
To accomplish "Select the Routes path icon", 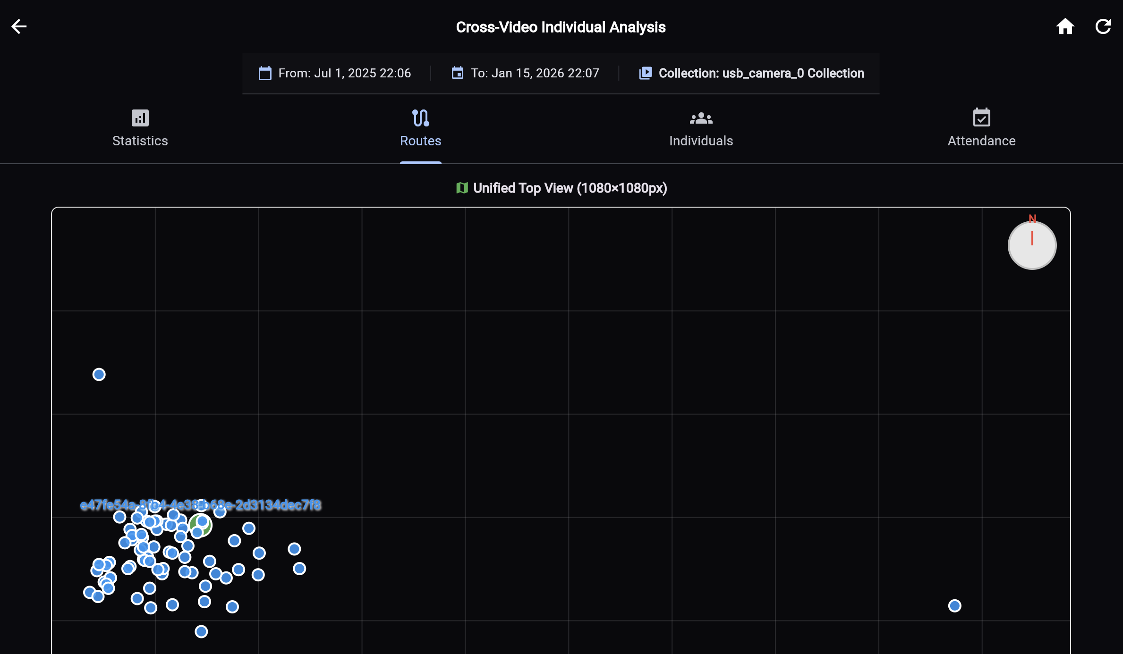I will (420, 118).
